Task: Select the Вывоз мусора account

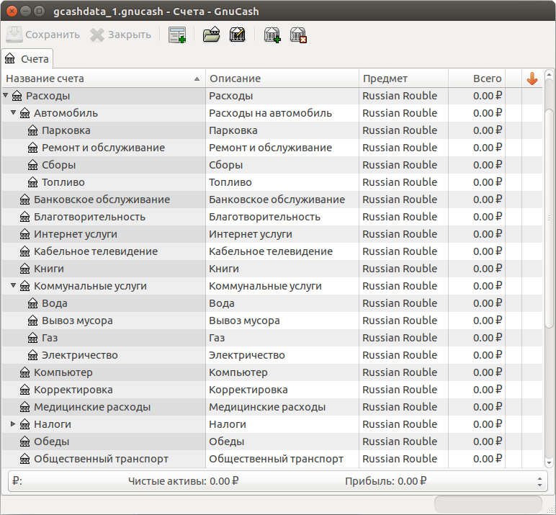Action: pyautogui.click(x=77, y=321)
